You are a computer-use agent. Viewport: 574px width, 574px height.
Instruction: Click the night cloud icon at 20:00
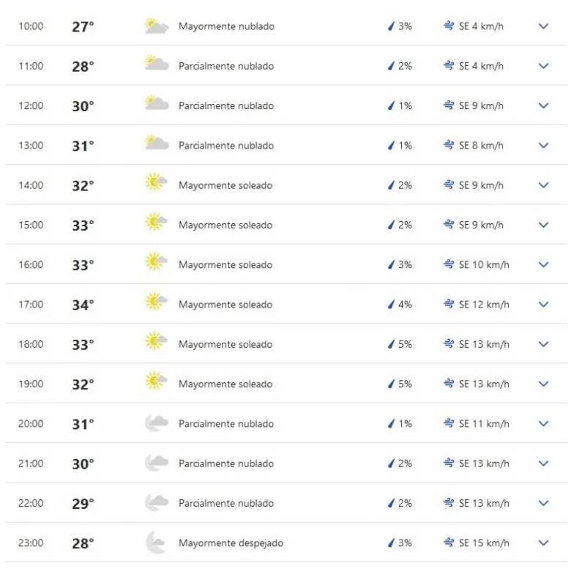point(156,423)
